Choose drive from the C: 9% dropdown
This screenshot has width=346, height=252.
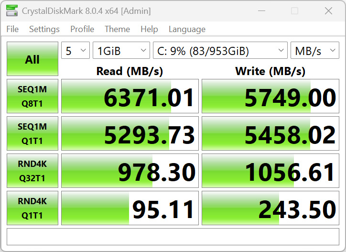pyautogui.click(x=220, y=51)
